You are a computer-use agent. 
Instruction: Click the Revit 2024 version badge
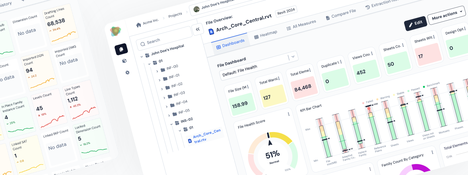coord(286,11)
